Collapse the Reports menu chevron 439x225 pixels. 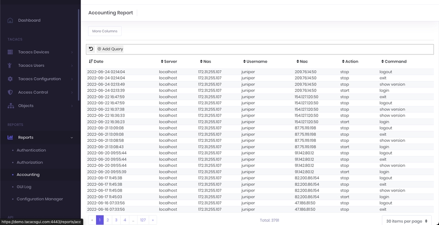click(x=72, y=137)
